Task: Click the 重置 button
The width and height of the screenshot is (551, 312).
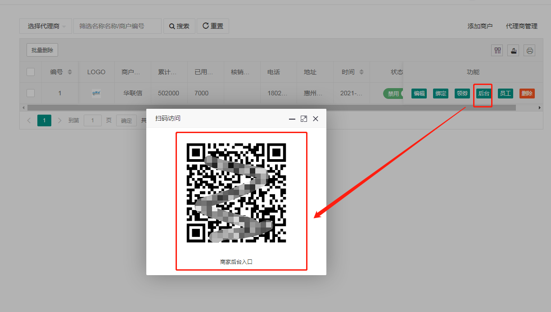Action: pyautogui.click(x=213, y=26)
